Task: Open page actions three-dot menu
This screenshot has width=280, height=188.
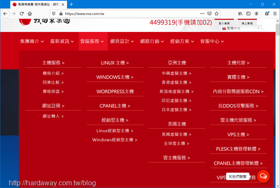Action: pyautogui.click(x=202, y=14)
